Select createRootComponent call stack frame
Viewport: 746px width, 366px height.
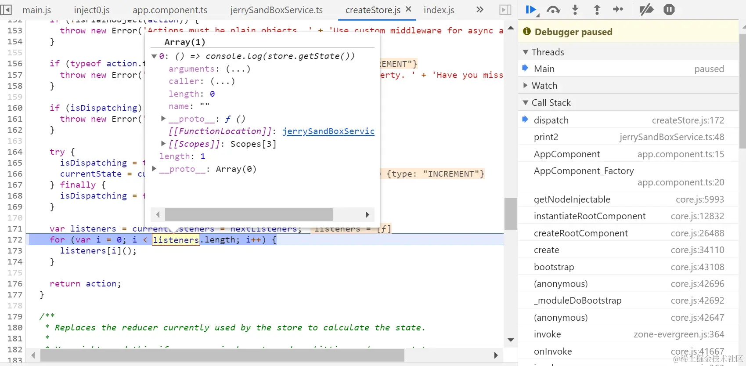click(628, 233)
